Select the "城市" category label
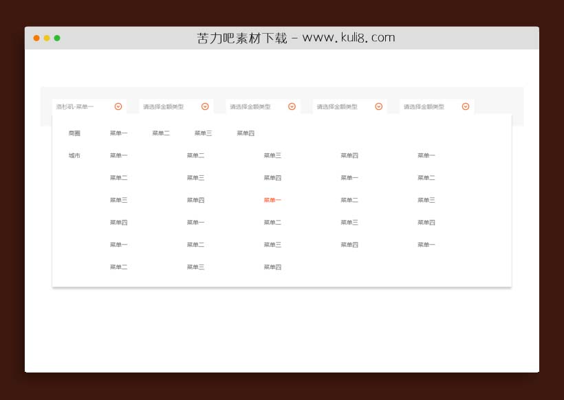The height and width of the screenshot is (400, 564). (74, 155)
